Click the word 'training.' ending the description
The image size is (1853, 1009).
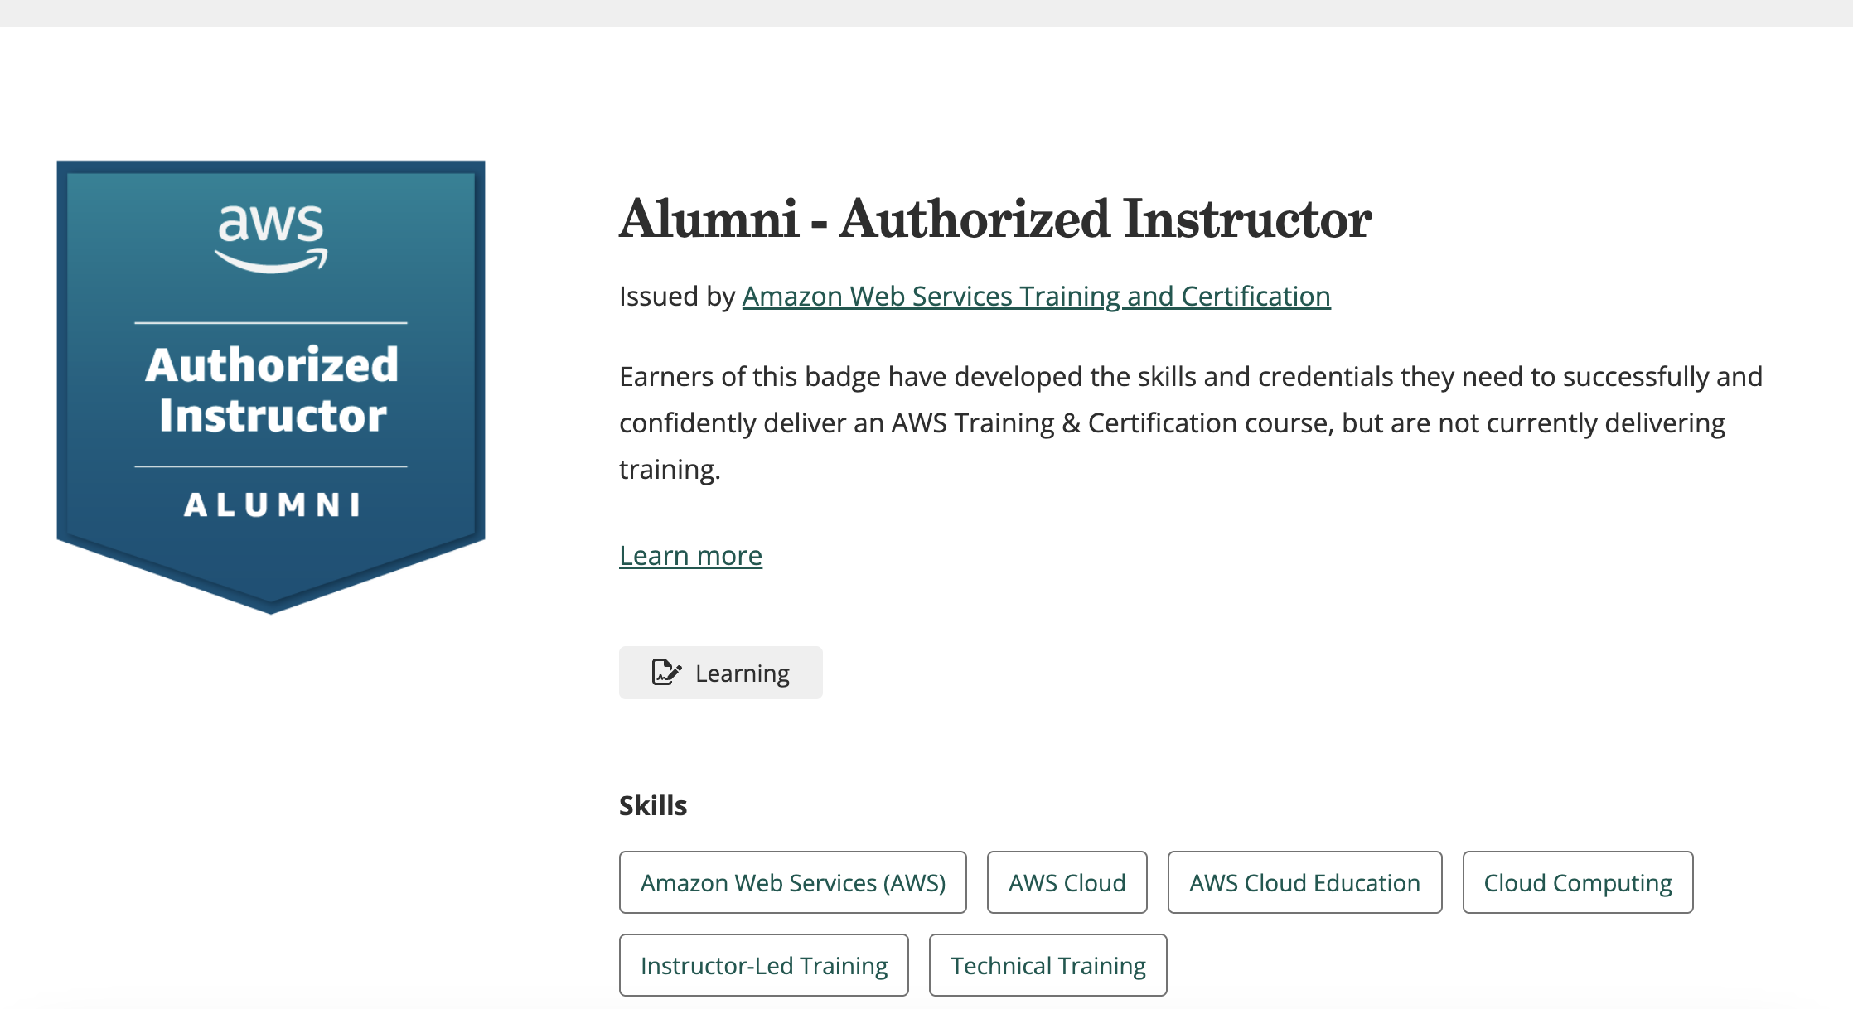pos(670,470)
